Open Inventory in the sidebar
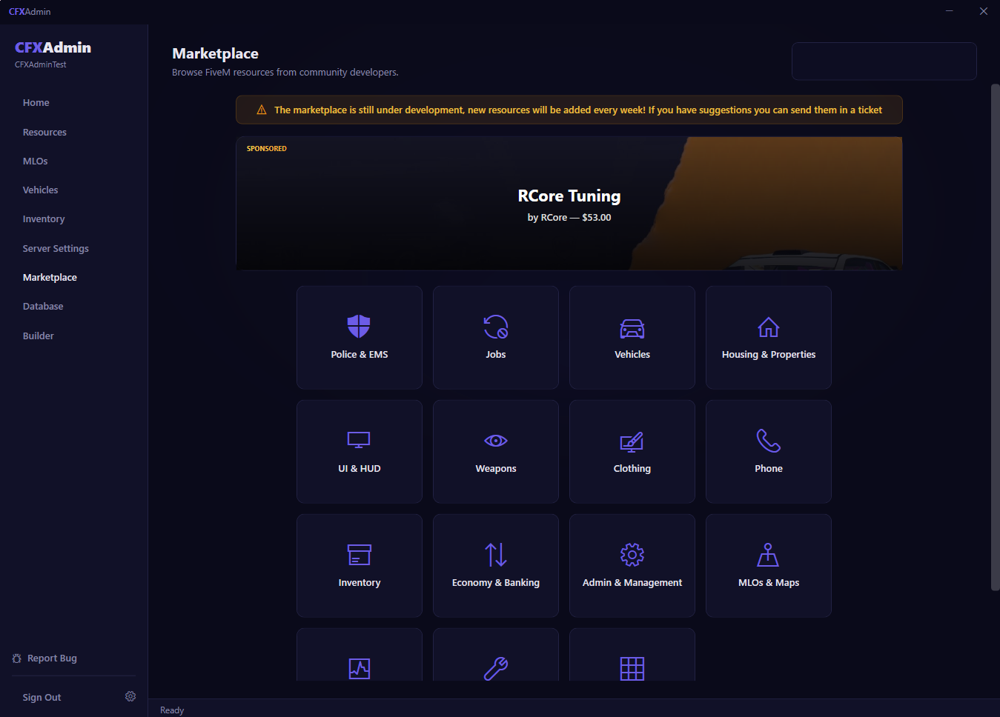This screenshot has height=717, width=1000. click(x=44, y=219)
